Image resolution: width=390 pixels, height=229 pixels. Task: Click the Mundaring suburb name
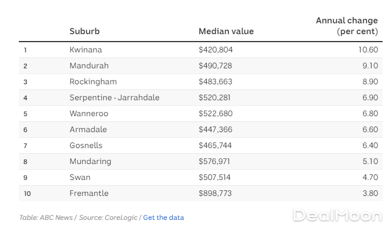tap(90, 161)
